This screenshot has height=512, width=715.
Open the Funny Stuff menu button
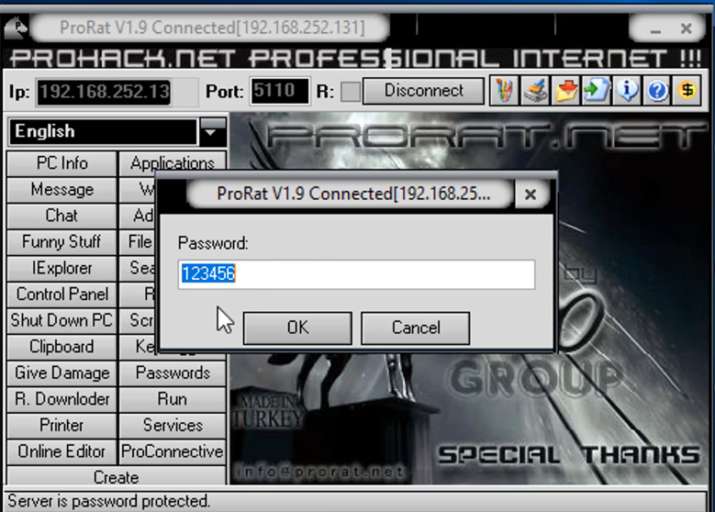click(x=62, y=242)
